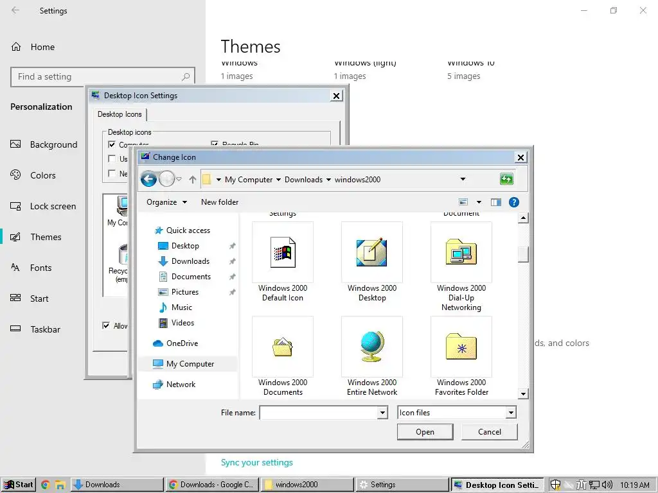The height and width of the screenshot is (493, 658).
Task: Open Network in navigation pane
Action: coord(181,385)
